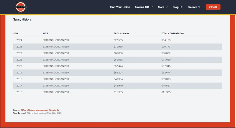Click the Union Facts logo
This screenshot has width=236, height=128.
20,7
